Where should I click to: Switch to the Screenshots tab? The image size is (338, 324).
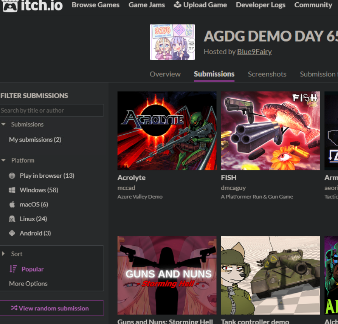pos(267,74)
